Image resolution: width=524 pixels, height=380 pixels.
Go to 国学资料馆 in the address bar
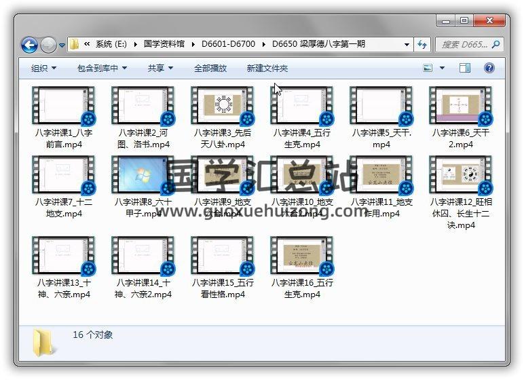[164, 44]
